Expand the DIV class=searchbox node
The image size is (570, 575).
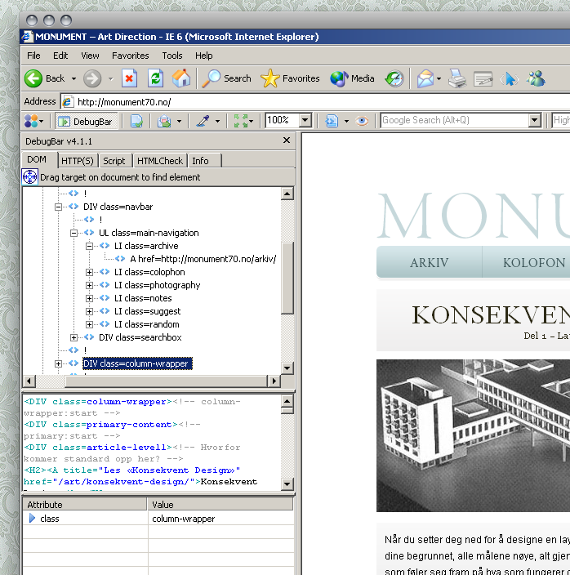pos(73,337)
